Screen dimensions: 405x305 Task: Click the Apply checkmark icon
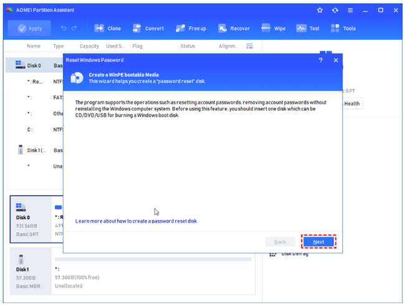pyautogui.click(x=22, y=29)
